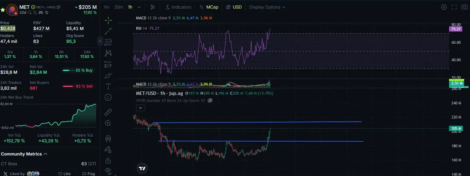Screen dimensions: 470x176
Task: Open the candlestick chart type selector
Action: coord(152,7)
